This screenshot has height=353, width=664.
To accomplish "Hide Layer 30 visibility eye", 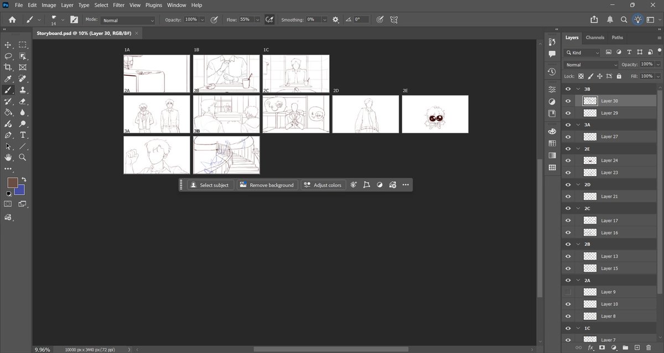I will 568,101.
